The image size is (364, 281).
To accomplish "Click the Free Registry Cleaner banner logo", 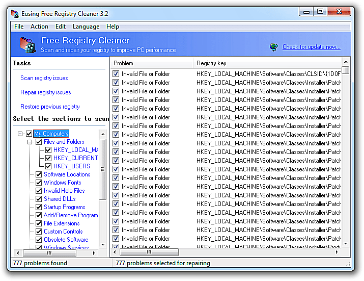I will tap(27, 45).
